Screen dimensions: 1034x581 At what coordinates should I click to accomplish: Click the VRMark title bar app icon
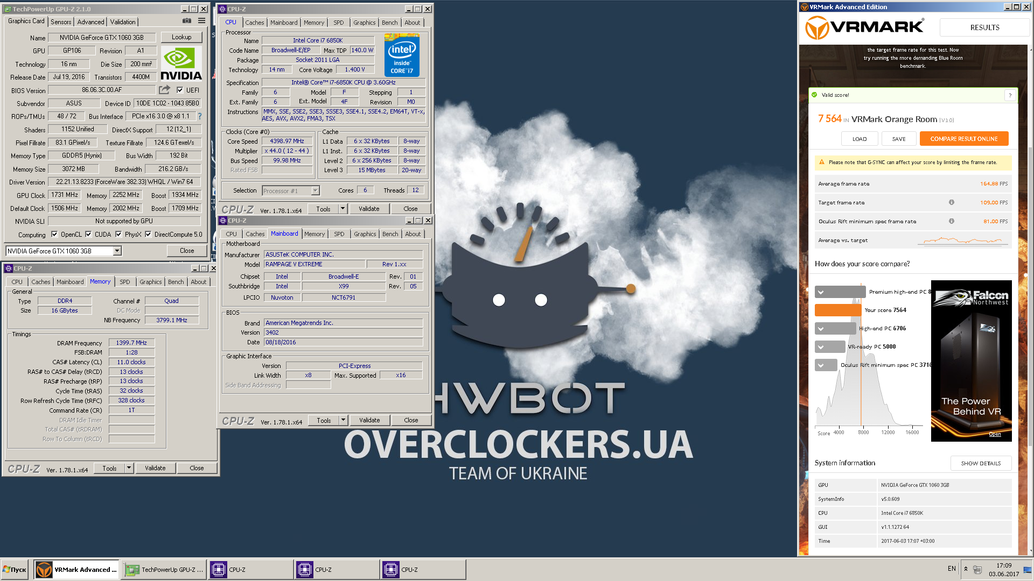coord(805,7)
